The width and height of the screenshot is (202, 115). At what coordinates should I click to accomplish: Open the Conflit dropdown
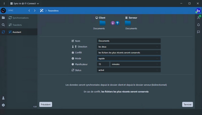coord(129,53)
